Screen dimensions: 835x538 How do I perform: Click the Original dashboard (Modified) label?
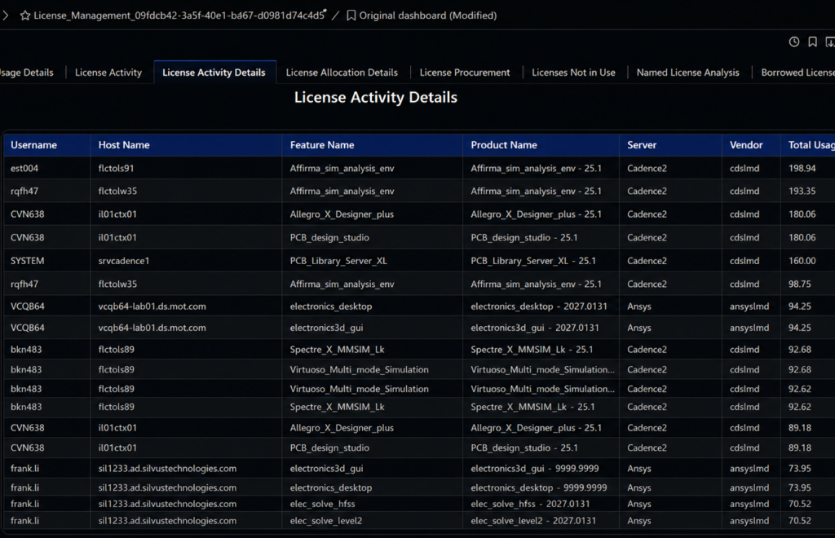click(427, 15)
